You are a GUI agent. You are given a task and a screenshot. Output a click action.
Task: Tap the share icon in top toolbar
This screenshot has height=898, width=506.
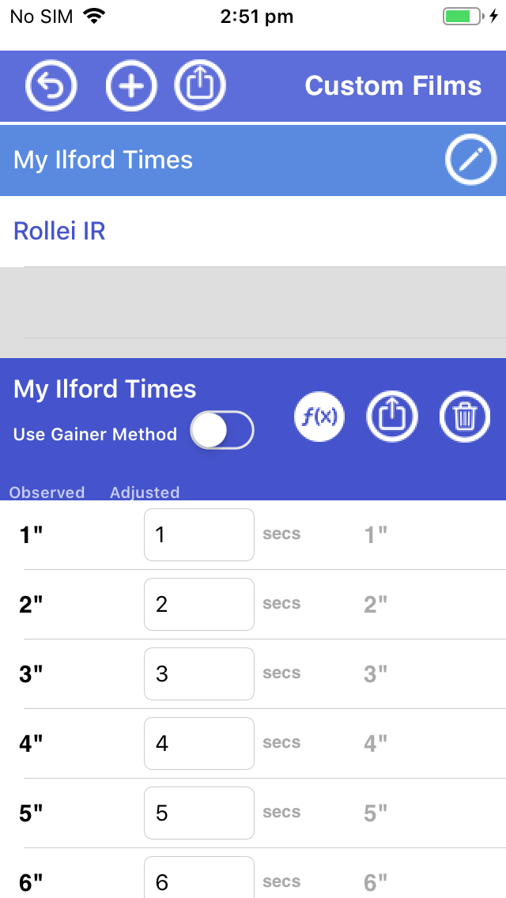coord(200,85)
